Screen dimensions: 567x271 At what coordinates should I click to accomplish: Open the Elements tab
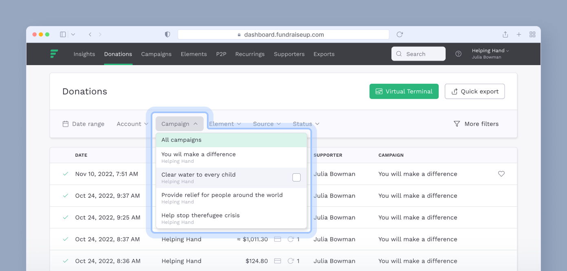194,54
